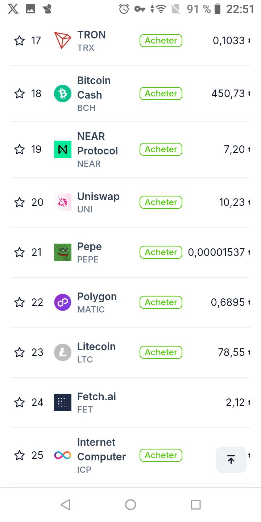Toggle the star for Uniswap
This screenshot has height=522, width=261.
click(x=19, y=202)
